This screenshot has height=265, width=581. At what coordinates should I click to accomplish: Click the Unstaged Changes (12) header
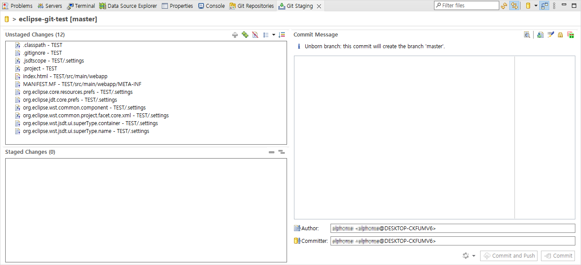[35, 35]
